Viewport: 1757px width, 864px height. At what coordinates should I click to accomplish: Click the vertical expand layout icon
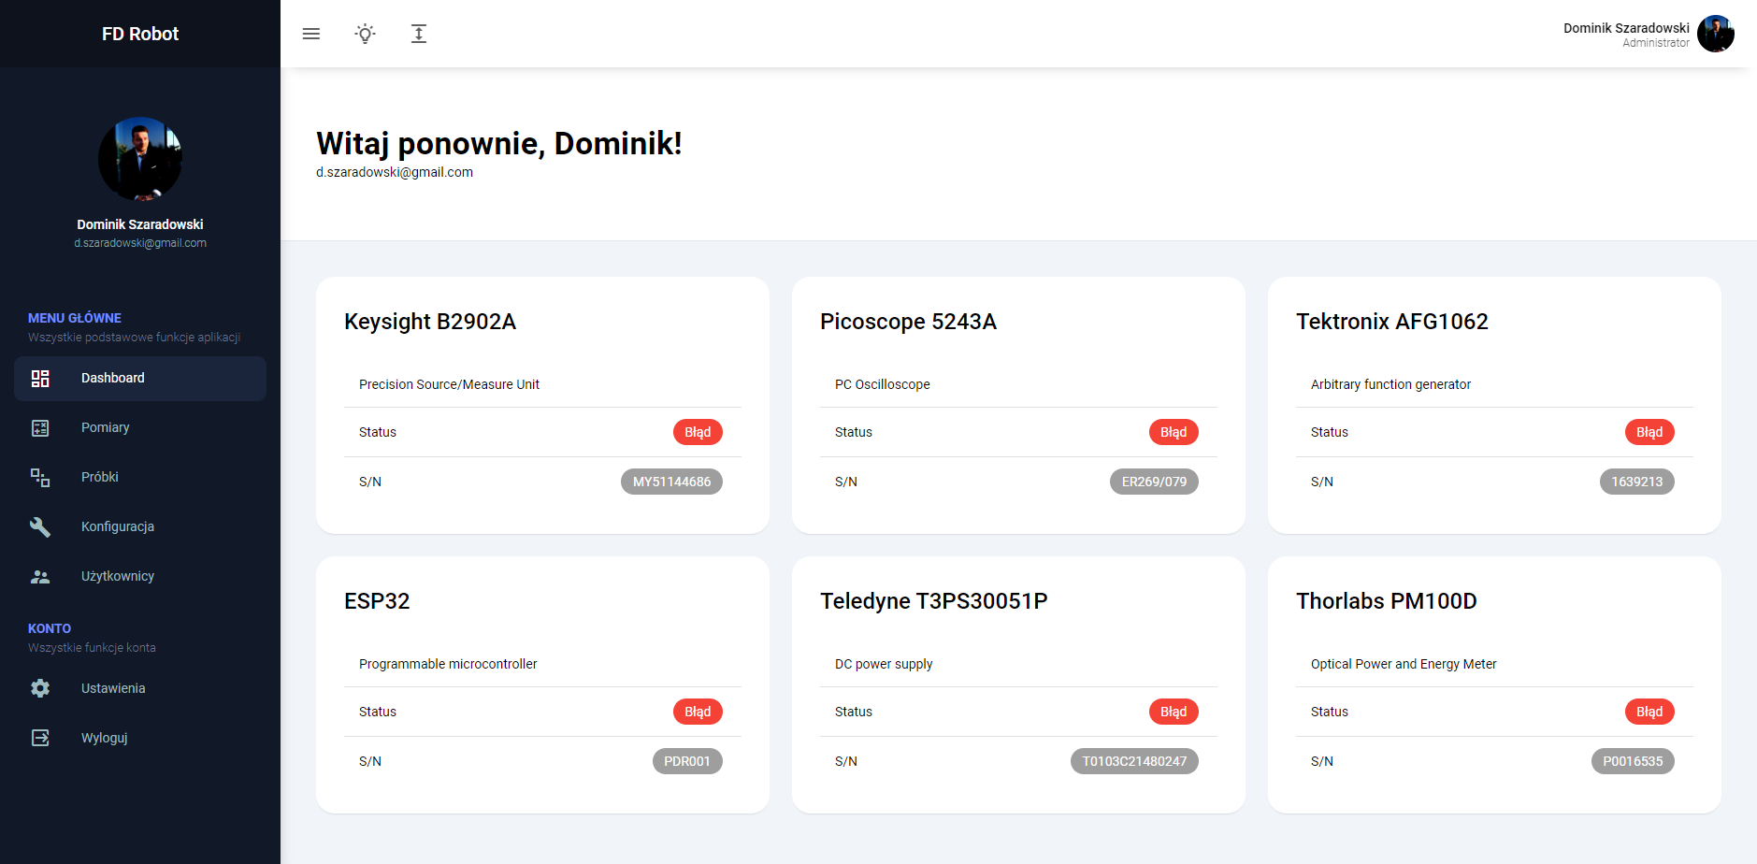(419, 34)
